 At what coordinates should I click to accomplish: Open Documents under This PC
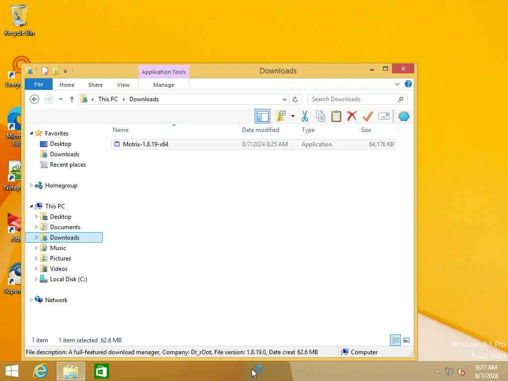[65, 227]
